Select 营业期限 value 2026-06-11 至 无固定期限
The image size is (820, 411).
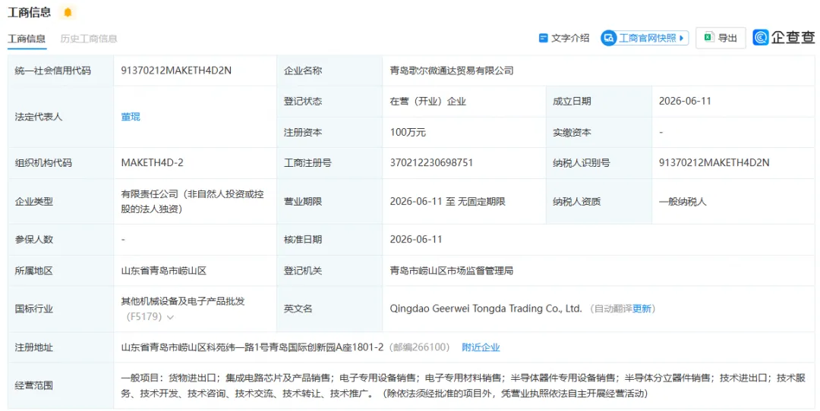pos(448,201)
